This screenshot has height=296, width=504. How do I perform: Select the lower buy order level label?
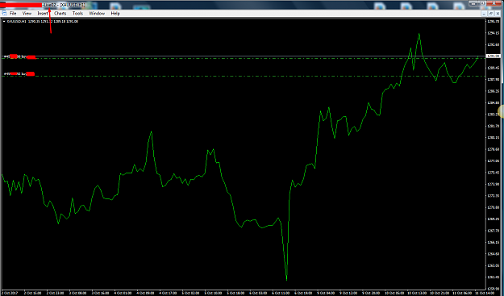[19, 74]
